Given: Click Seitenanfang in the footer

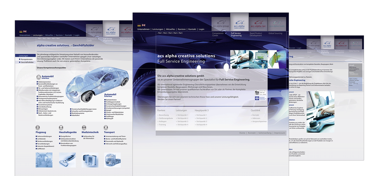Looking at the screenshot, I should (x=265, y=133).
